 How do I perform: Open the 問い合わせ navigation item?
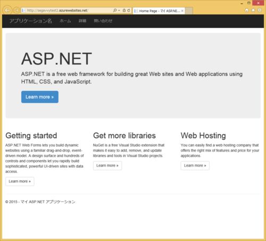click(103, 21)
